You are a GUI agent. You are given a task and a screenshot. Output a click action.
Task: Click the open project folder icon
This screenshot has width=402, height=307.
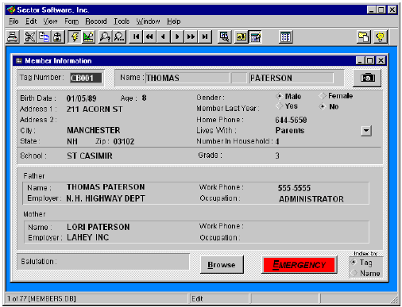click(x=364, y=36)
